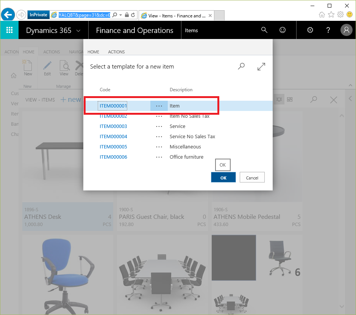The width and height of the screenshot is (356, 315).
Task: Click the address bar search magnifier
Action: pyautogui.click(x=115, y=15)
